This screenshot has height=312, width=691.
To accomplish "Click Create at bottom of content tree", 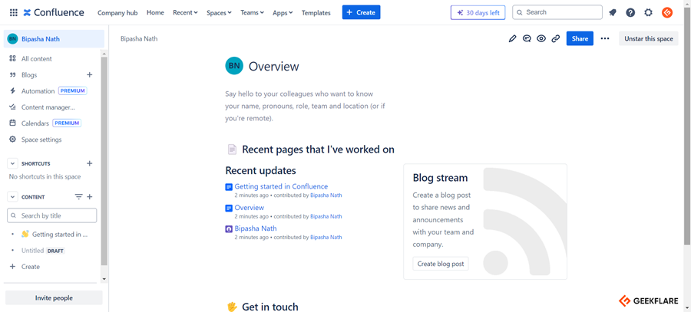I will click(31, 267).
